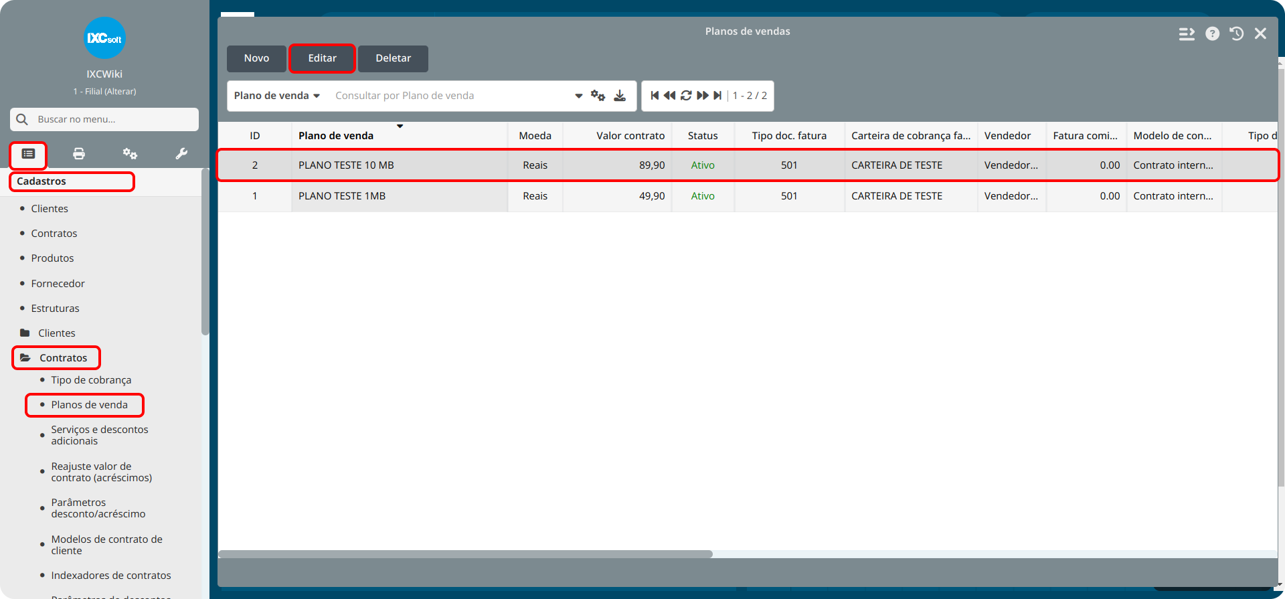Open Planos de venda submenu item
Image resolution: width=1285 pixels, height=599 pixels.
click(x=89, y=405)
